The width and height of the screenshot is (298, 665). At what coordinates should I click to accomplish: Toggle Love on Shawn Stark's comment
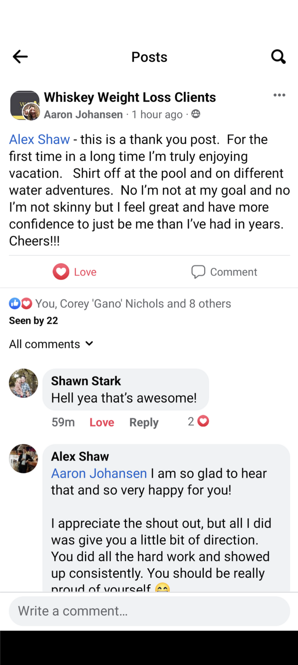click(x=102, y=422)
